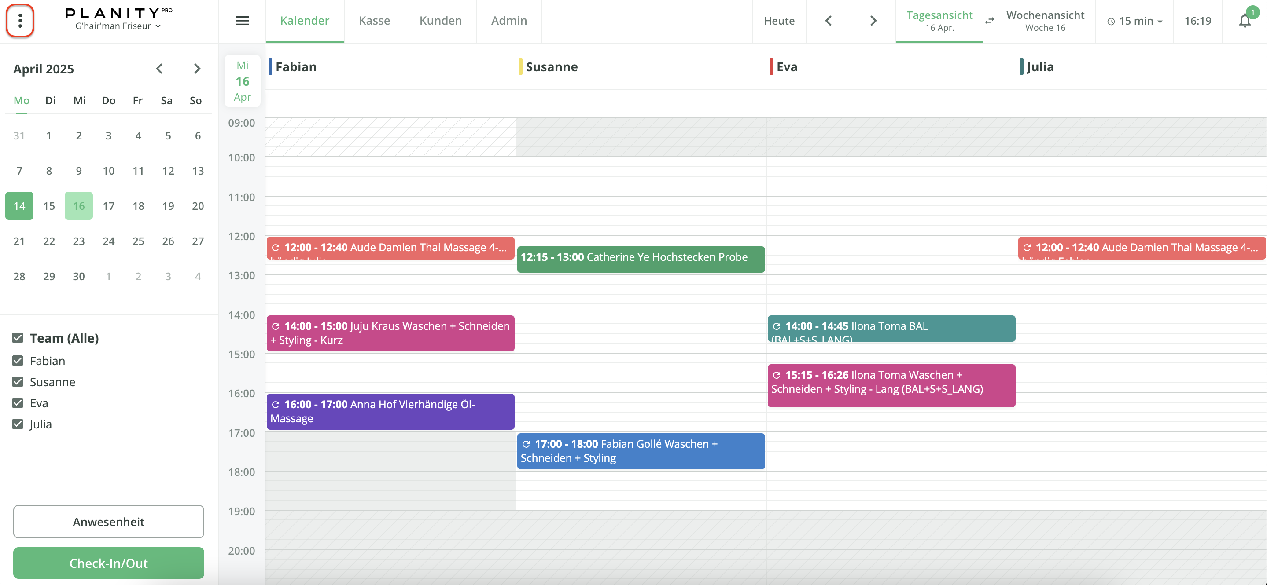Open the 15 min interval dropdown
Viewport: 1267px width, 585px height.
pyautogui.click(x=1134, y=21)
